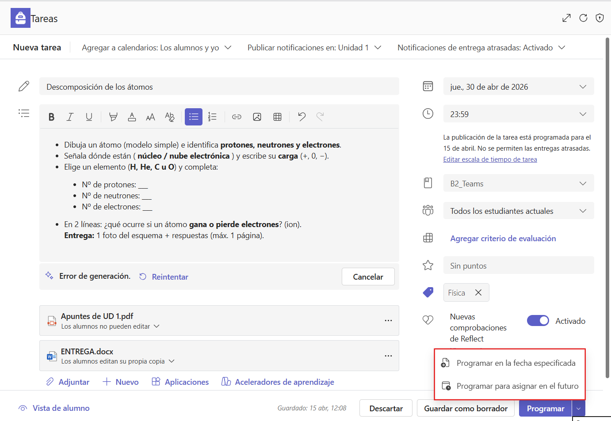Image resolution: width=611 pixels, height=421 pixels.
Task: Click the instructions list icon on the left
Action: (24, 113)
